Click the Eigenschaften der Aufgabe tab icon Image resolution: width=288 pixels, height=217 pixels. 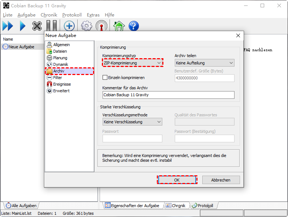[107, 205]
